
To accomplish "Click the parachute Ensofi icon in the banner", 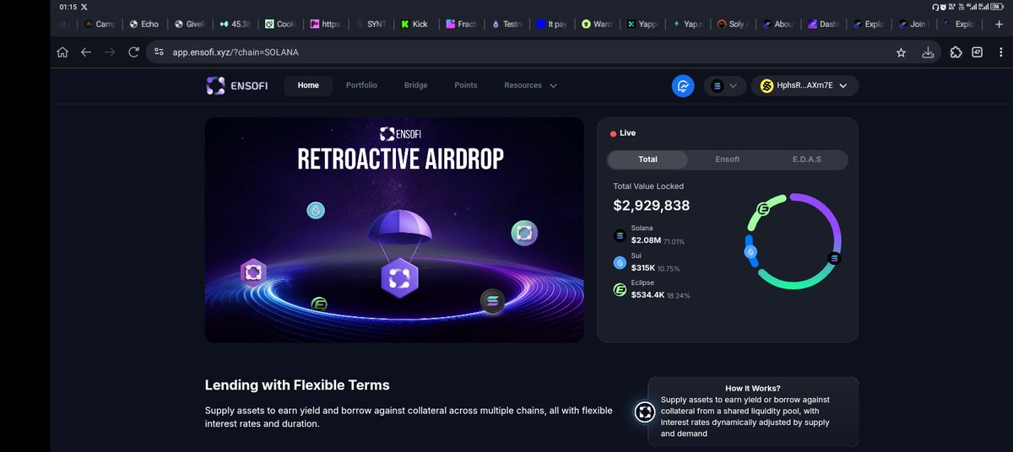I will tap(400, 277).
